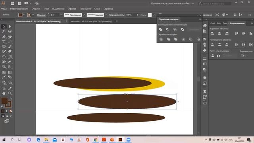Choose the Selection tool arrow
The width and height of the screenshot is (254, 143).
point(4,27)
